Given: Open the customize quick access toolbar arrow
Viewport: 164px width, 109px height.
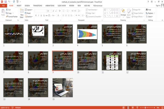Looking at the screenshot, I should pyautogui.click(x=20, y=2).
